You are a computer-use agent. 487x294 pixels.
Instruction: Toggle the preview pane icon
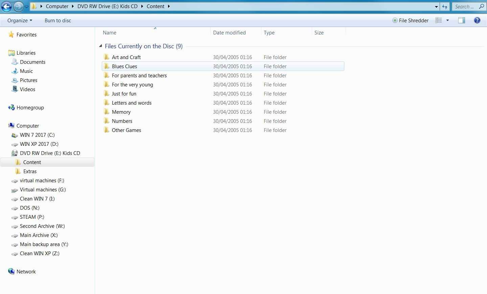pos(461,20)
